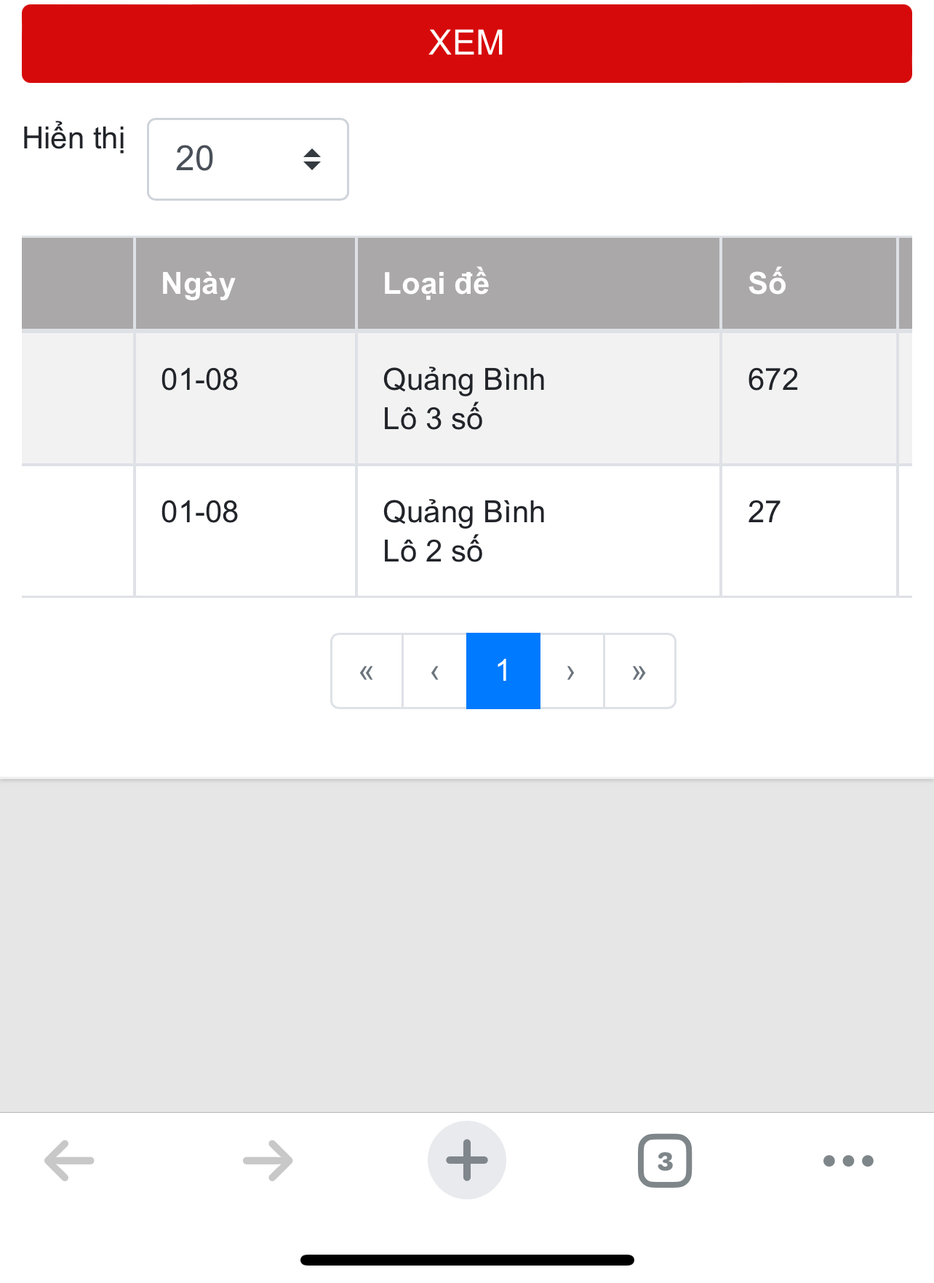Open the Hiển thị rows-per-page dropdown
The width and height of the screenshot is (934, 1283).
(x=248, y=159)
